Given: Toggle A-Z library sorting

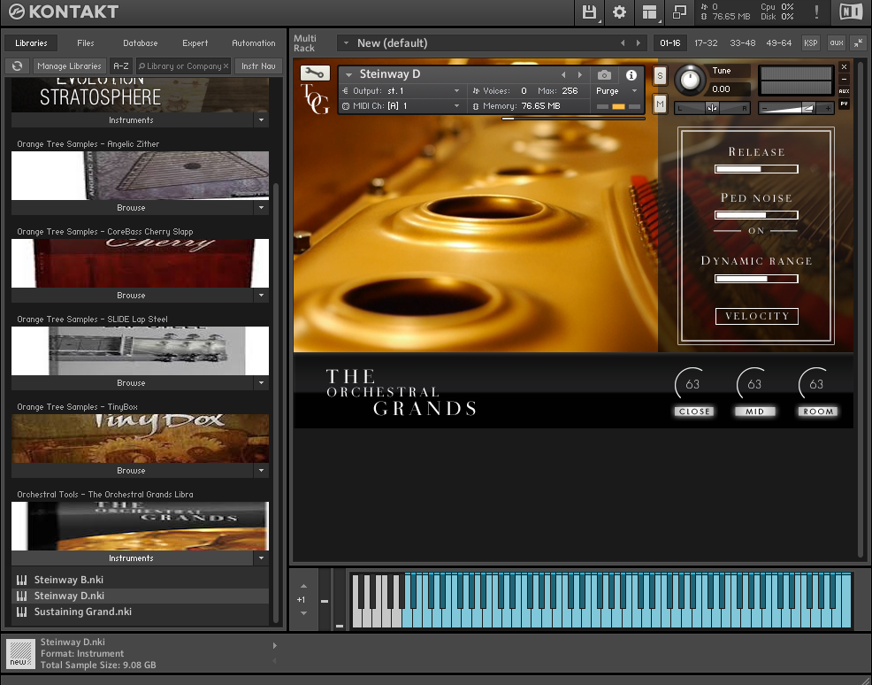Looking at the screenshot, I should pos(120,65).
